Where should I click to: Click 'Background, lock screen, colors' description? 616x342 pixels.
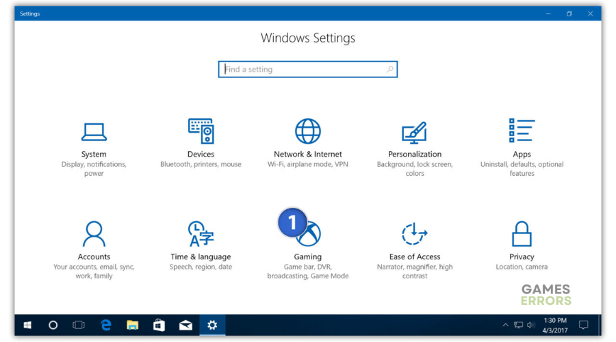point(415,169)
